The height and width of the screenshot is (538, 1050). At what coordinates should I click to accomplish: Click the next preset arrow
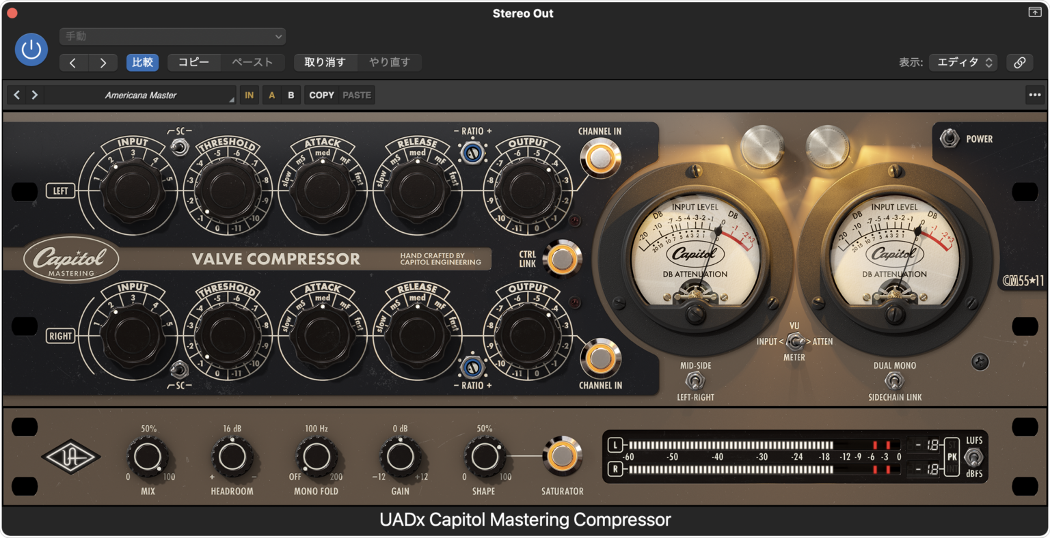tap(104, 62)
